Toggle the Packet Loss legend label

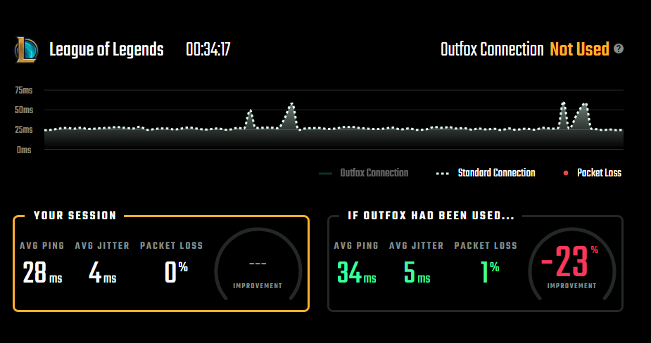(x=599, y=172)
